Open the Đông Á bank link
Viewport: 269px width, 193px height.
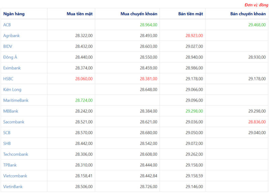(x=10, y=57)
